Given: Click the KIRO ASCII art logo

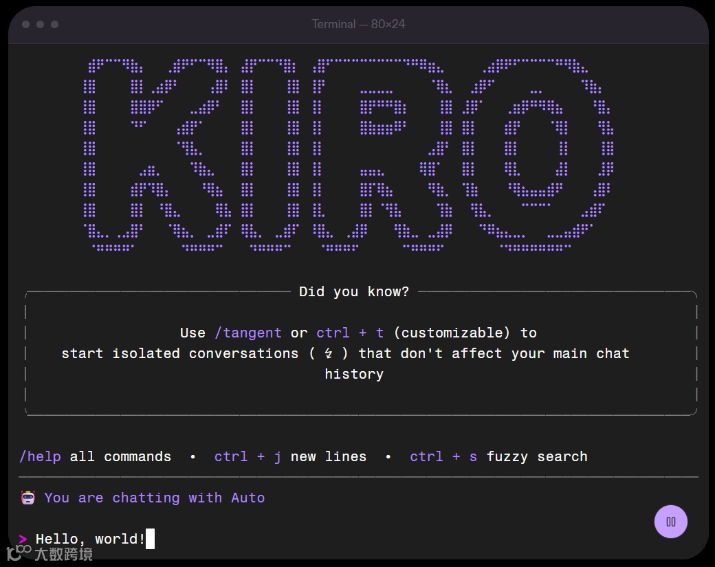Looking at the screenshot, I should pyautogui.click(x=349, y=155).
